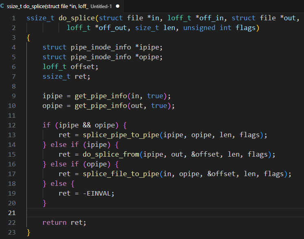
Task: Click the 'offset;' variable on line 6
Action: [x=85, y=67]
